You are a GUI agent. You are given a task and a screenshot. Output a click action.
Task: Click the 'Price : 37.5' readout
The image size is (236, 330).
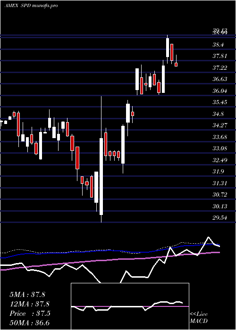(x=30, y=313)
